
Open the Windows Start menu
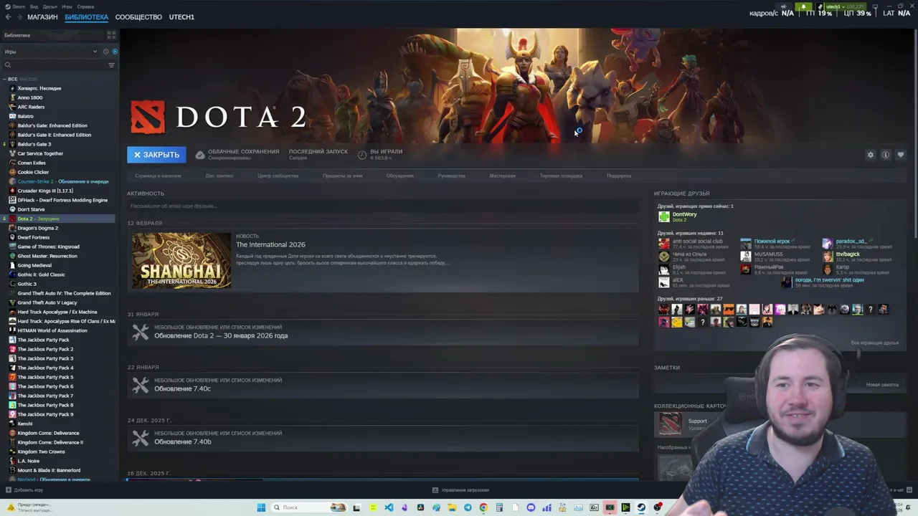click(261, 507)
